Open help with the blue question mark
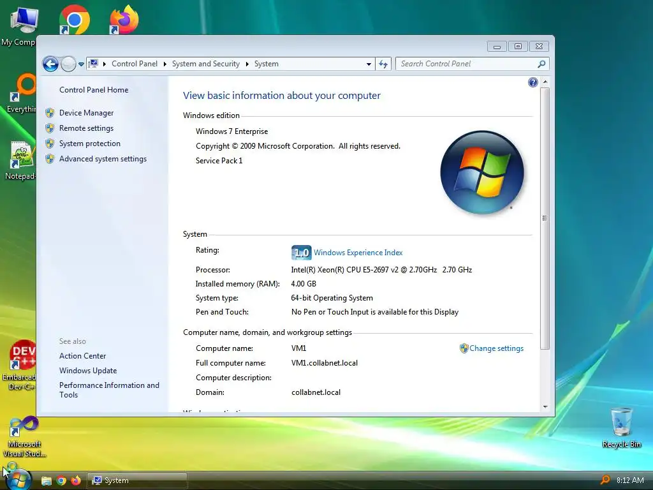This screenshot has height=490, width=653. pyautogui.click(x=532, y=82)
